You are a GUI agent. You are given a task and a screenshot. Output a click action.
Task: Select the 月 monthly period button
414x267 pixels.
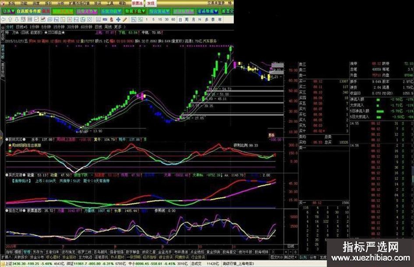(193, 19)
